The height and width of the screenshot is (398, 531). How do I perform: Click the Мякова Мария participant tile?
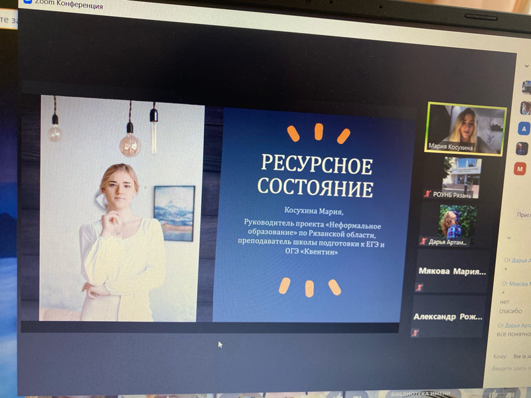click(451, 271)
